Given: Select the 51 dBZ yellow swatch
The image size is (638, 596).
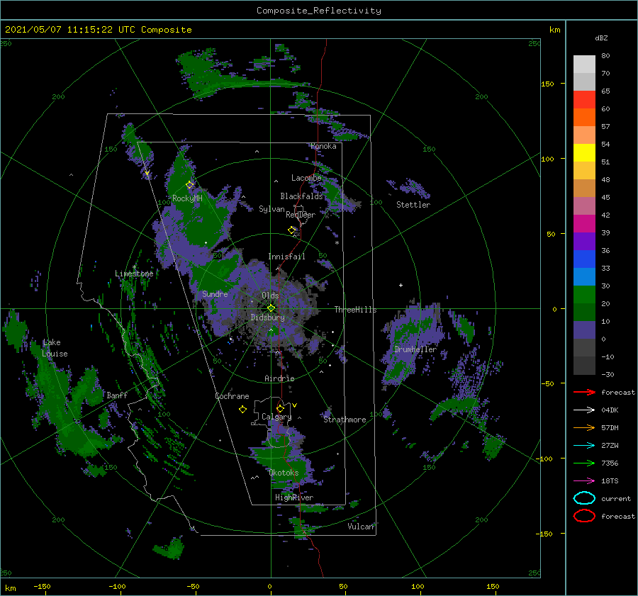Looking at the screenshot, I should [x=584, y=152].
